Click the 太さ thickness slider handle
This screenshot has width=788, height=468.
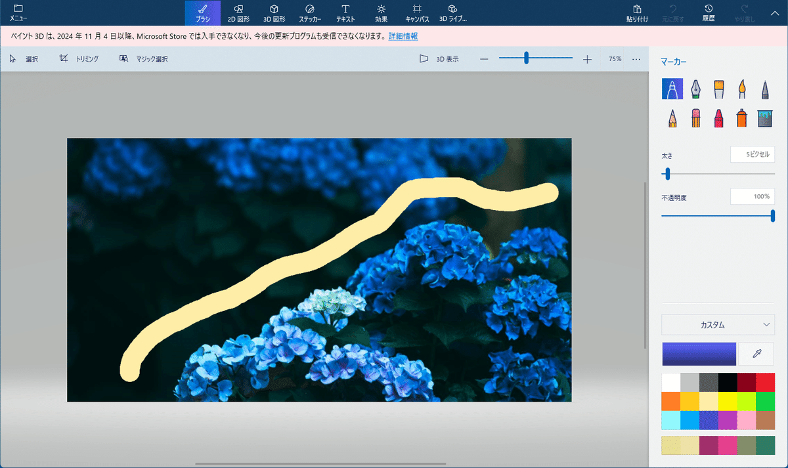[x=667, y=174]
